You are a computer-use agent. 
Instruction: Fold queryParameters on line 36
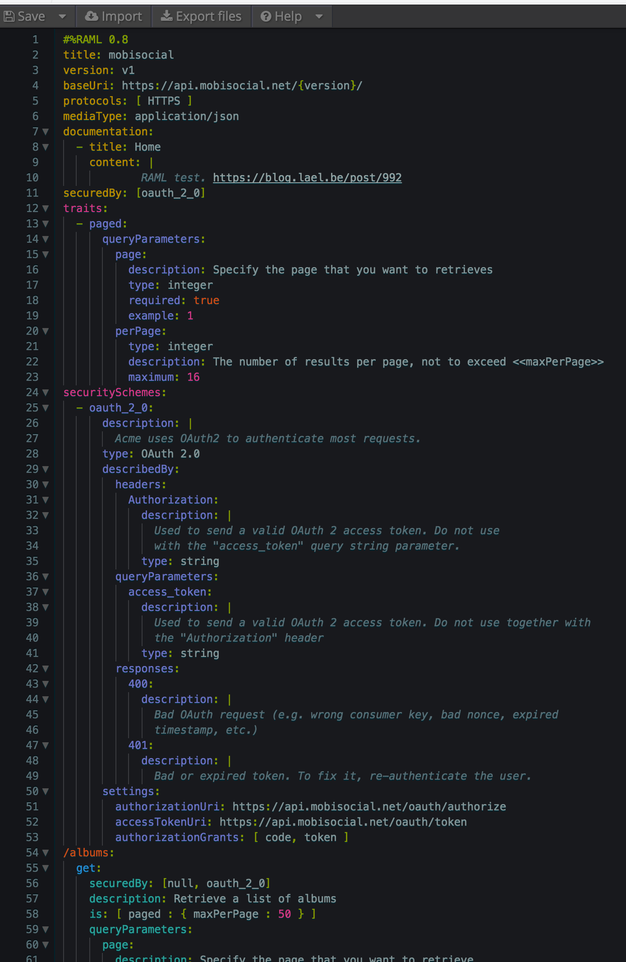click(x=45, y=577)
